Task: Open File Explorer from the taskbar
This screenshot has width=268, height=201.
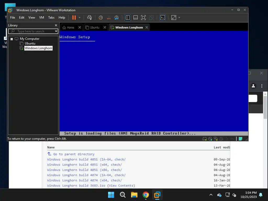Action: (134, 195)
